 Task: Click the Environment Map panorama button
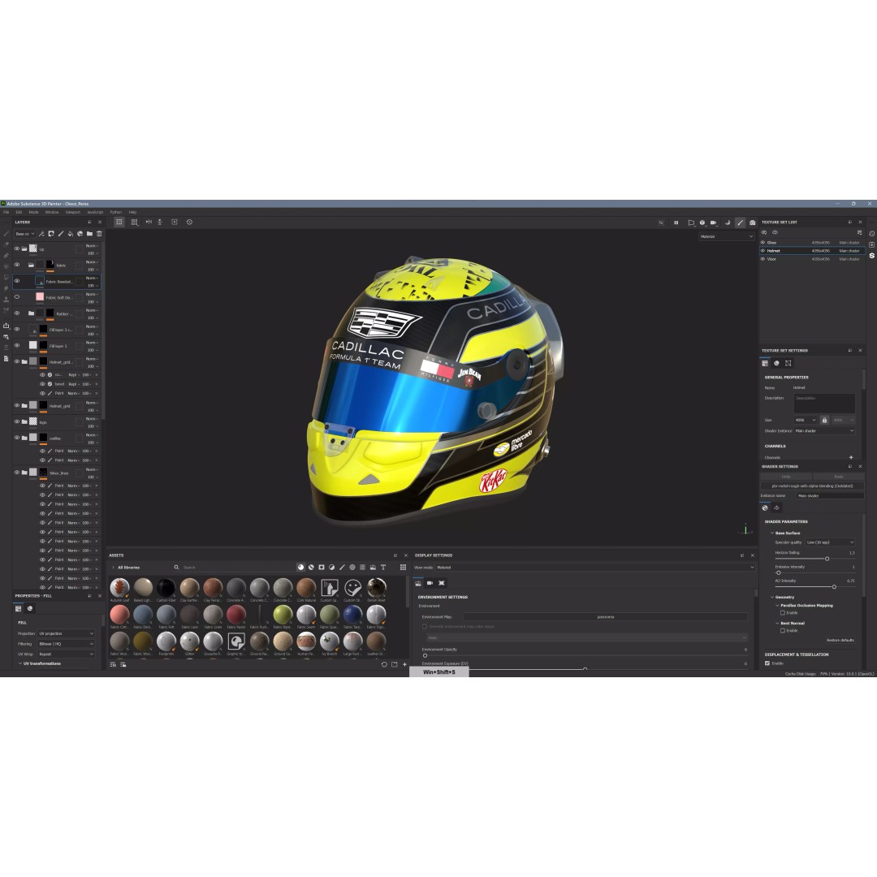click(x=606, y=617)
